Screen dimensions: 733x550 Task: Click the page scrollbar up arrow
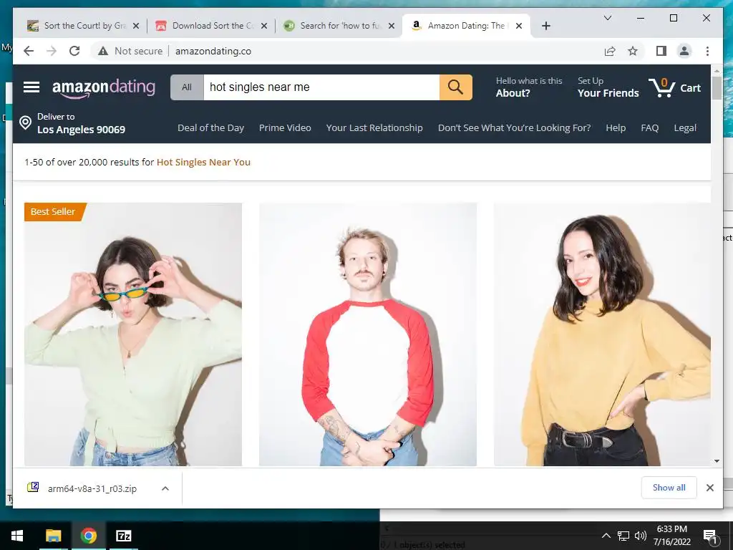coord(717,70)
